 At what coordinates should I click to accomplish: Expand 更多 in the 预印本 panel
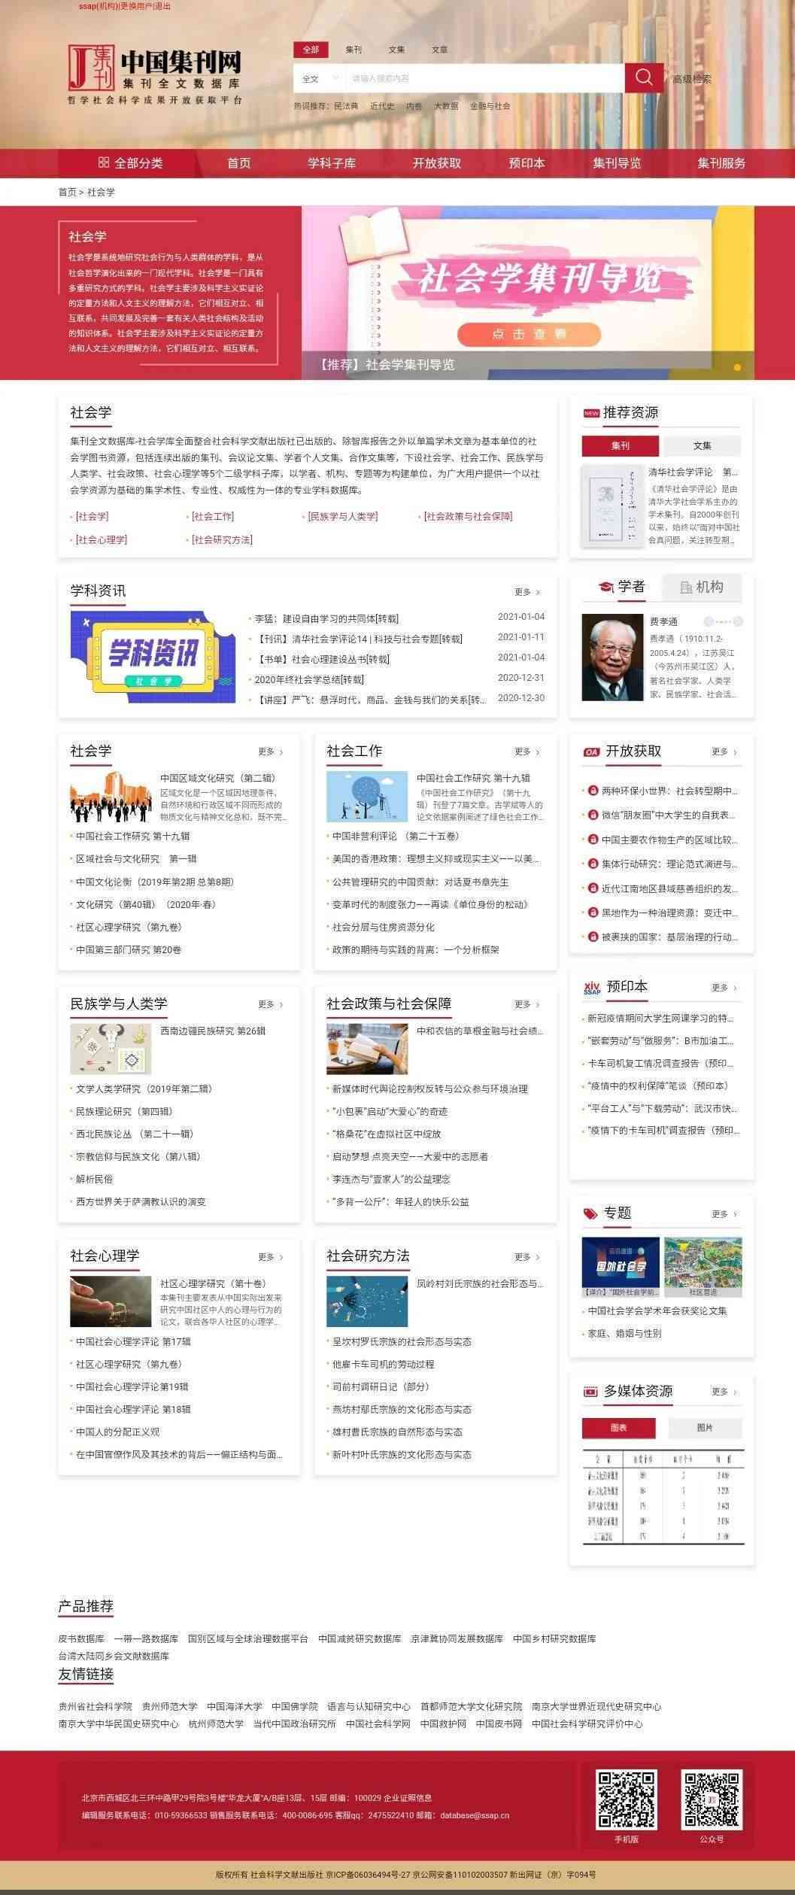724,988
